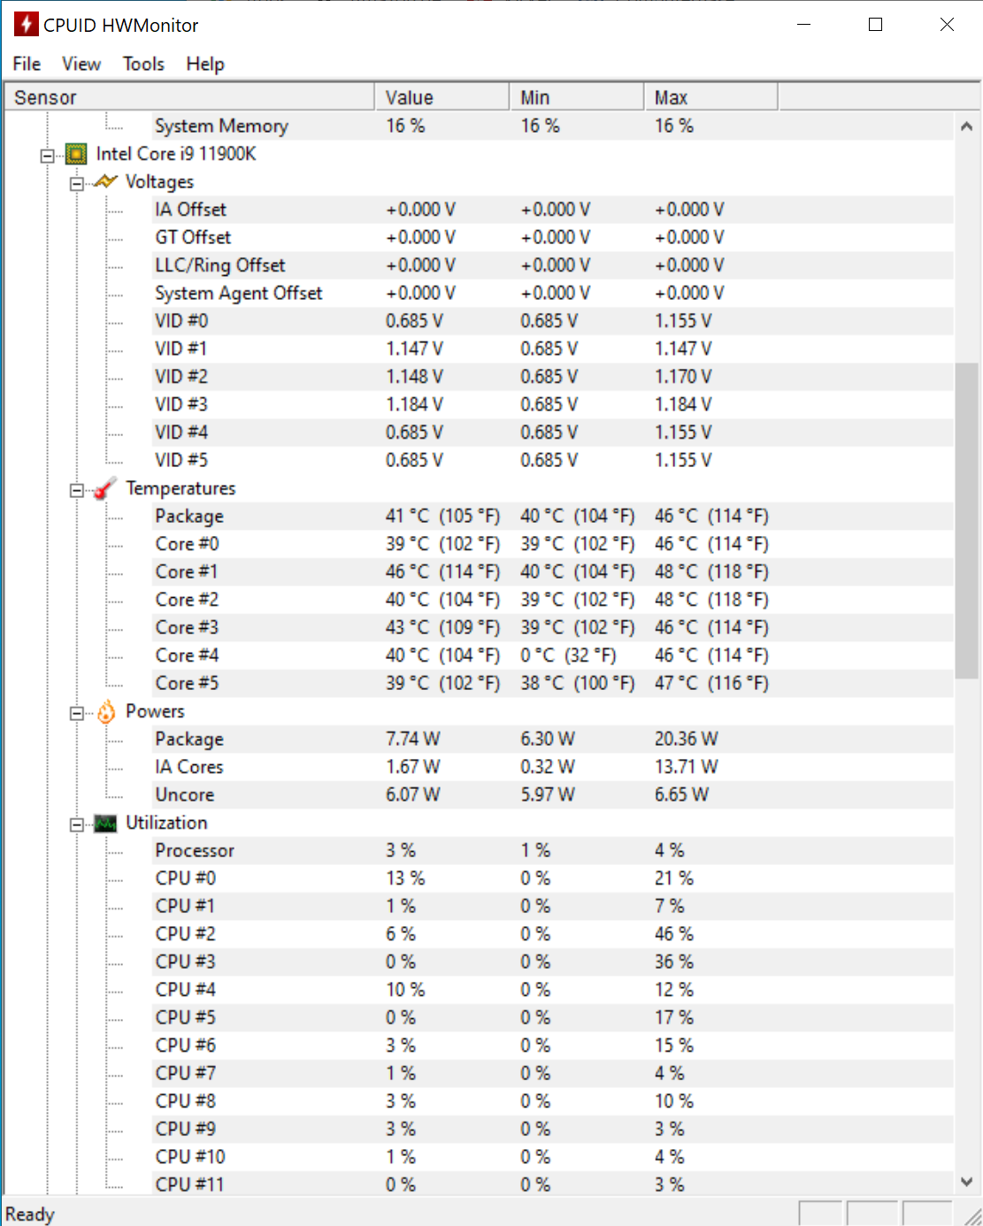The width and height of the screenshot is (983, 1226).
Task: Click the Intel Core i9 CPU chip icon
Action: (77, 154)
